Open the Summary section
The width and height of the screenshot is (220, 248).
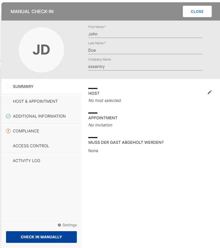click(x=41, y=86)
